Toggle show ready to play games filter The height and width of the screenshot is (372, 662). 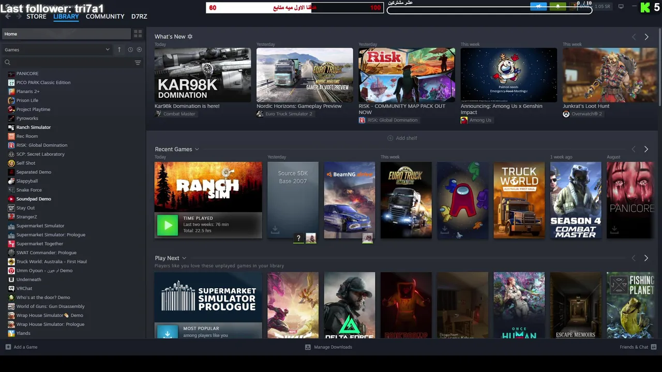click(139, 50)
